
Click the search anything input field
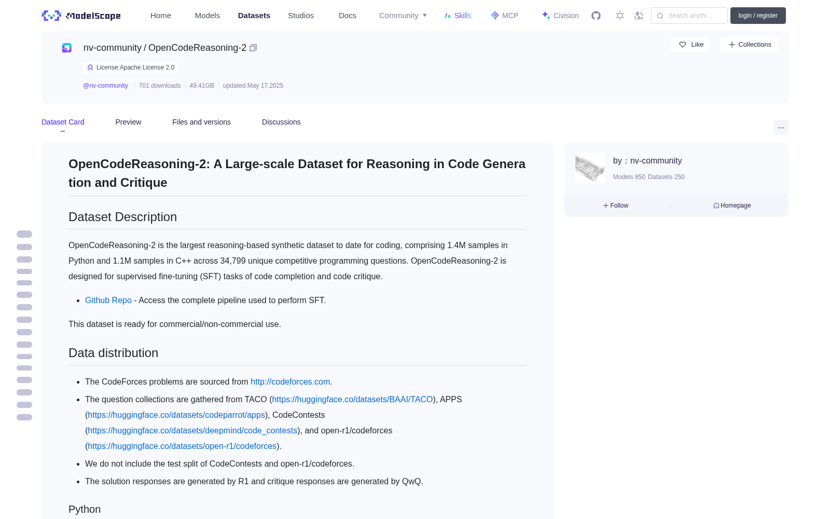[689, 16]
